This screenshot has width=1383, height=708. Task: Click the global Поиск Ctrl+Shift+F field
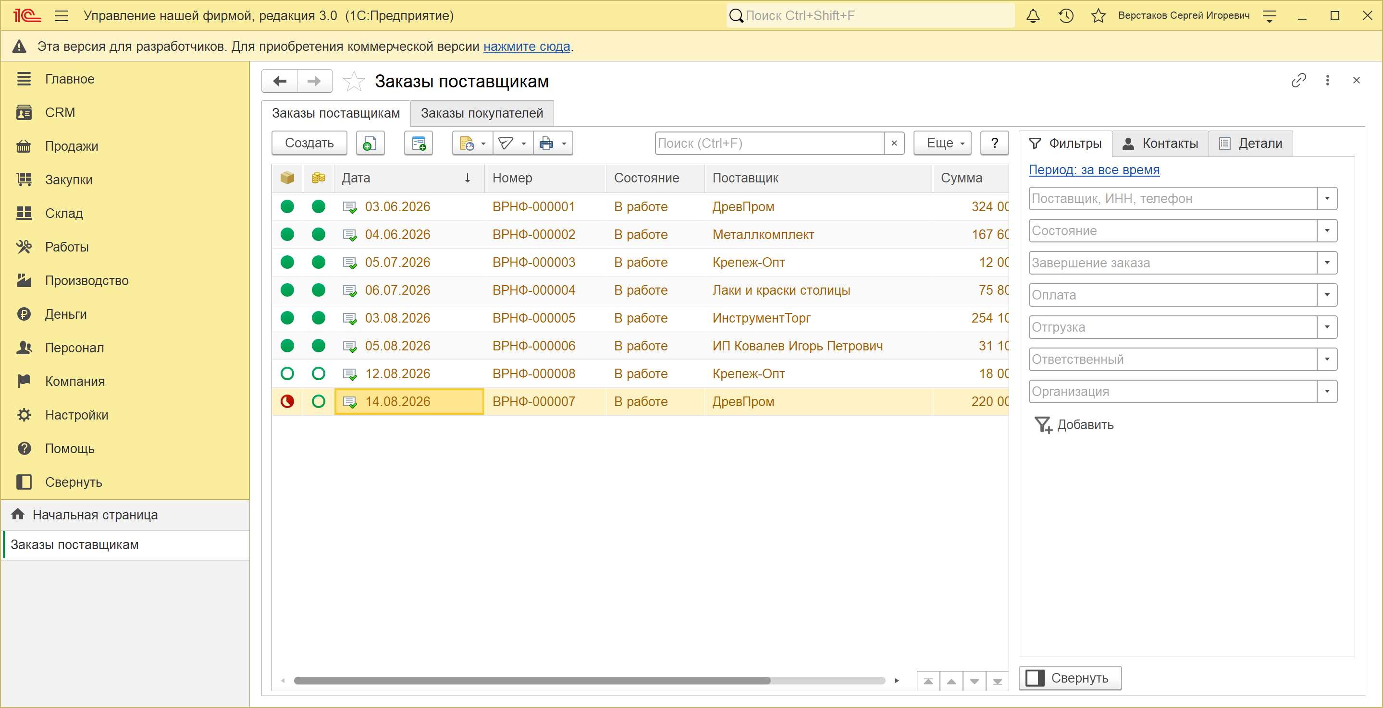pyautogui.click(x=870, y=15)
